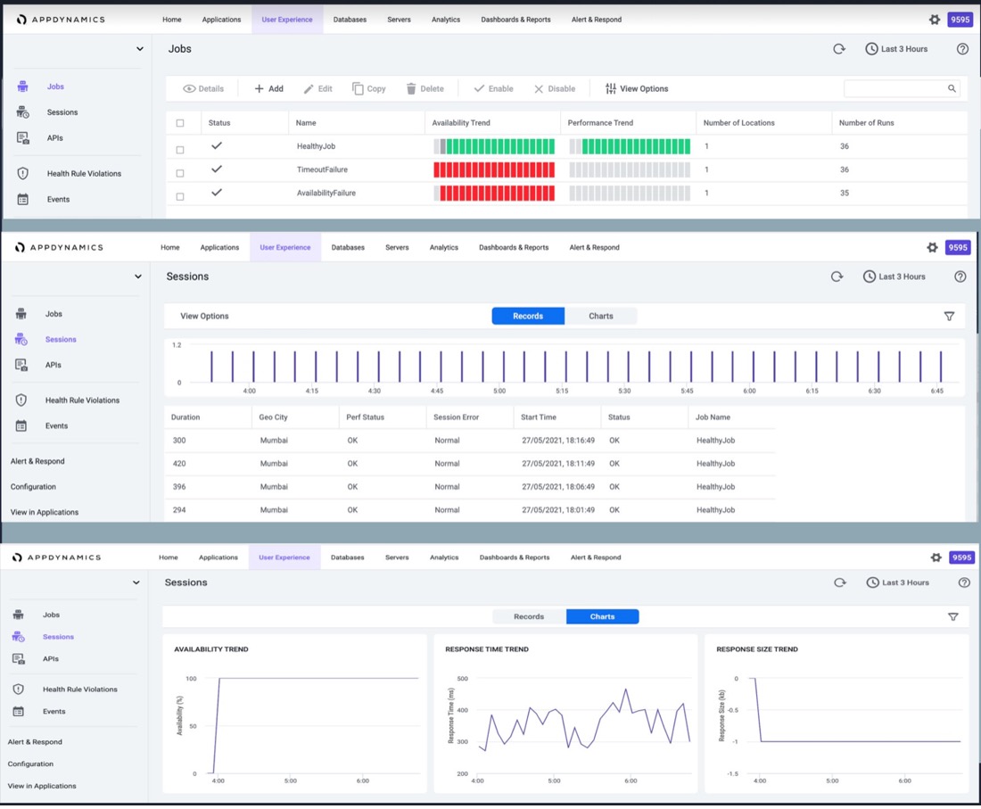Refresh the Sessions Records page
Image resolution: width=981 pixels, height=809 pixels.
point(837,277)
